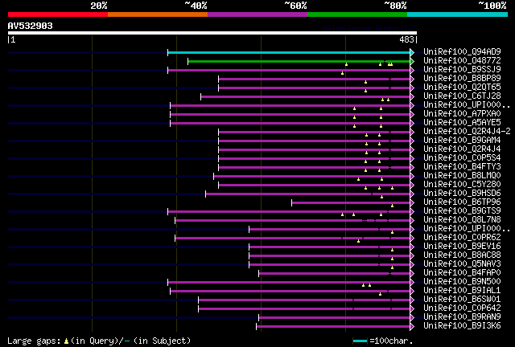515x347 pixels.
Task: Click the yellow gap marker under B9HSD6 bar
Action: pos(381,197)
